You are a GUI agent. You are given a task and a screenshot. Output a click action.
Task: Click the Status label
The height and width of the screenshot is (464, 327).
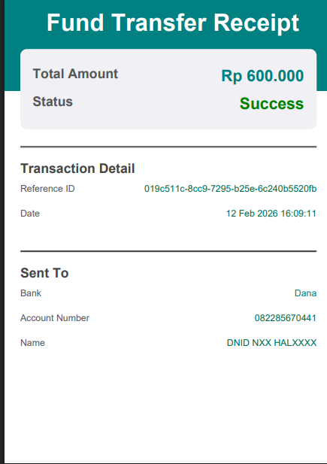(53, 102)
